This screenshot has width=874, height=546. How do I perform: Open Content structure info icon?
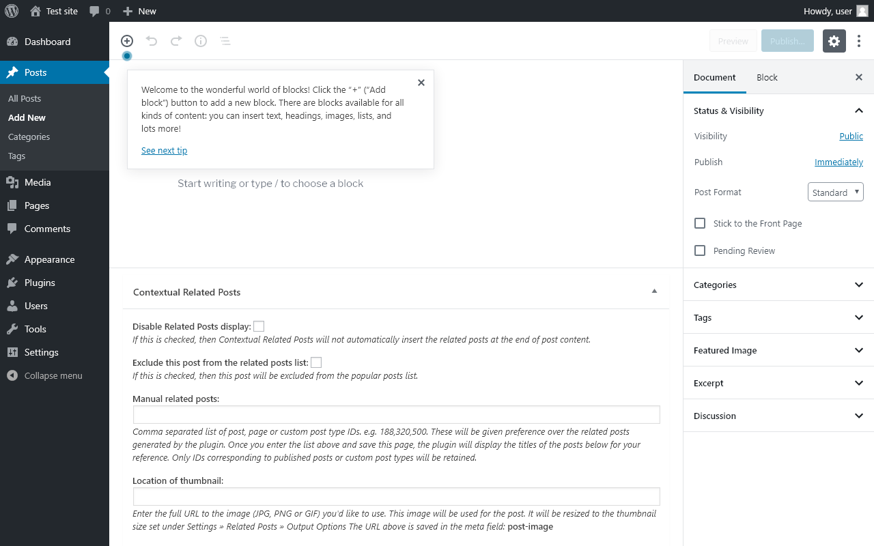201,41
